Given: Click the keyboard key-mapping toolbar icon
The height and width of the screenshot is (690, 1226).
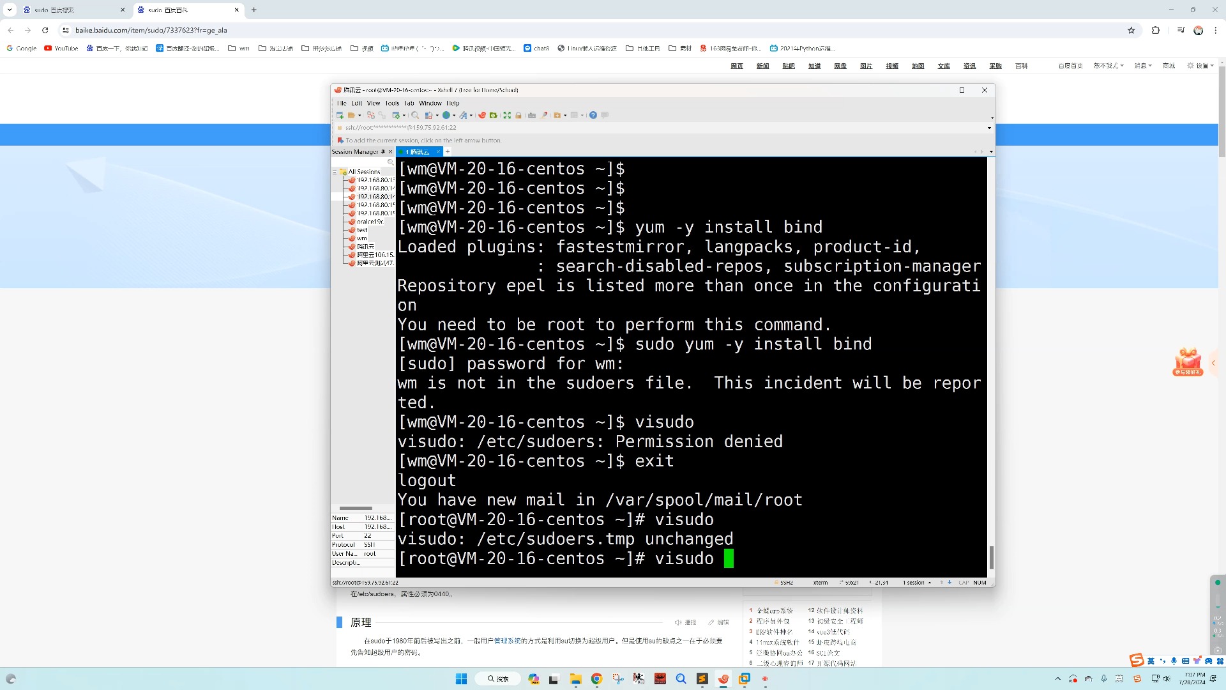Looking at the screenshot, I should pos(532,115).
